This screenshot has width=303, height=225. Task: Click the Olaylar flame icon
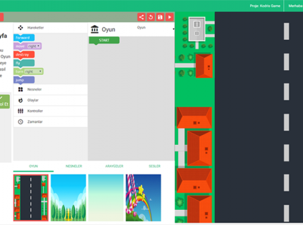coord(21,100)
